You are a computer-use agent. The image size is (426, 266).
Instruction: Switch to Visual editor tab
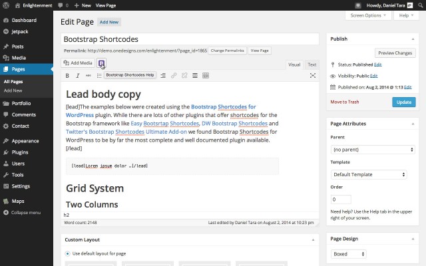pyautogui.click(x=294, y=65)
